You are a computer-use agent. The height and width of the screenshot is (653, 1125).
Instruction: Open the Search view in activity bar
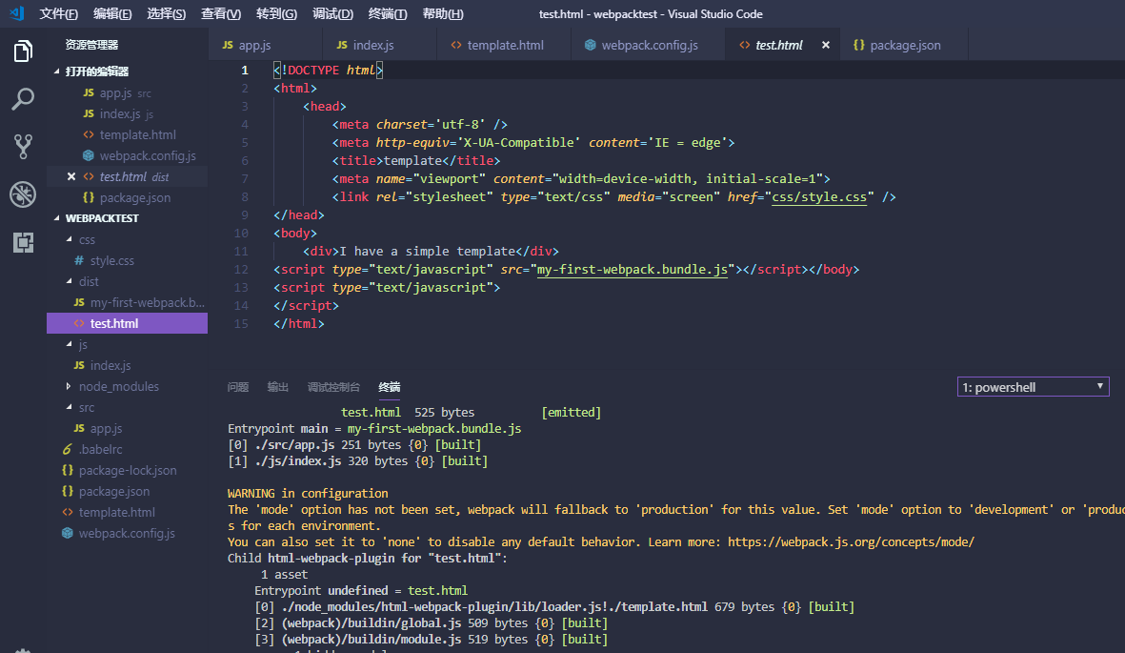[x=23, y=99]
